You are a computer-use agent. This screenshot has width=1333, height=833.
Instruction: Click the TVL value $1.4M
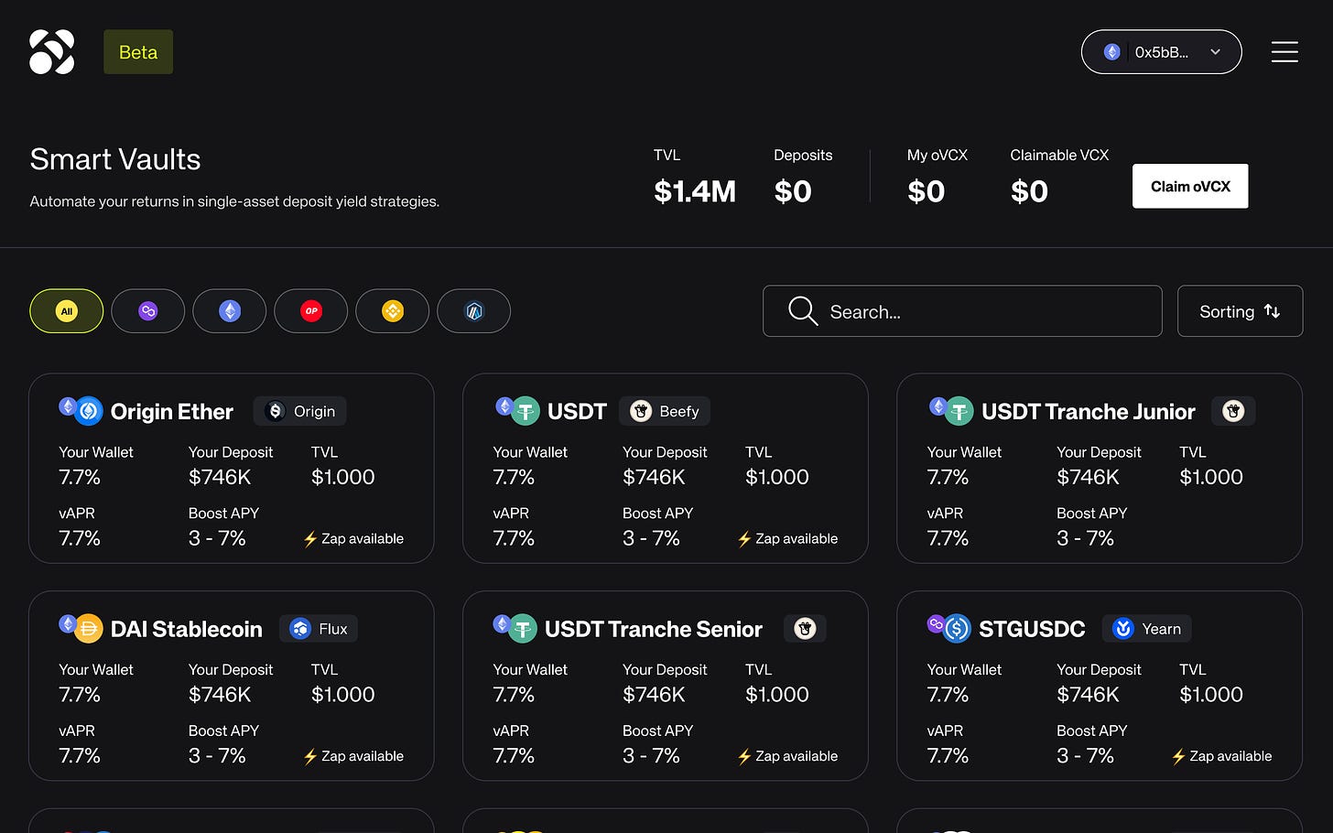click(x=695, y=191)
